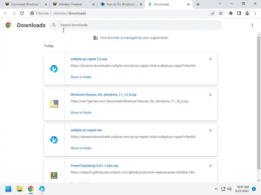This screenshot has width=261, height=195.
Task: Switch to Winaero Tweaker tab
Action: pyautogui.click(x=70, y=4)
